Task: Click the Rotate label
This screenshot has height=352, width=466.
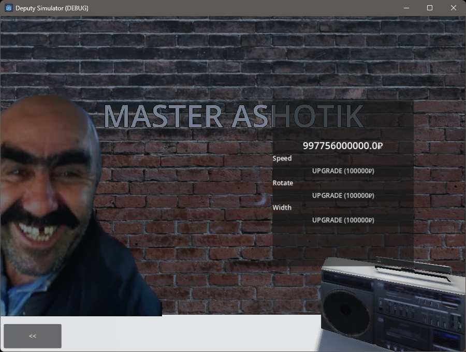Action: pos(283,183)
